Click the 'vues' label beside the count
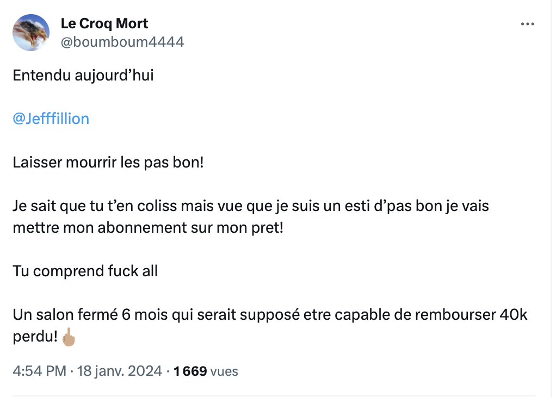The height and width of the screenshot is (397, 556). [x=224, y=371]
